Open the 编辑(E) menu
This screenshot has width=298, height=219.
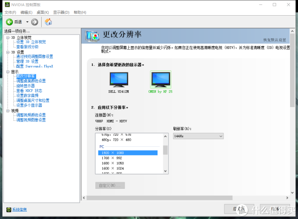click(x=26, y=12)
